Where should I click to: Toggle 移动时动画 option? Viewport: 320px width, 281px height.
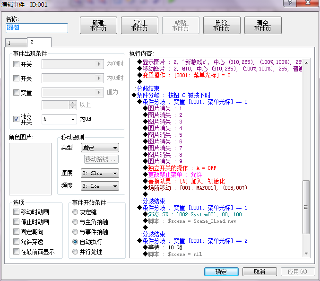coord(16,212)
